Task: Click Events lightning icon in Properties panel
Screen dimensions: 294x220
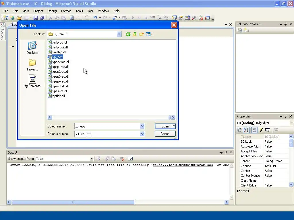Action: 261,130
